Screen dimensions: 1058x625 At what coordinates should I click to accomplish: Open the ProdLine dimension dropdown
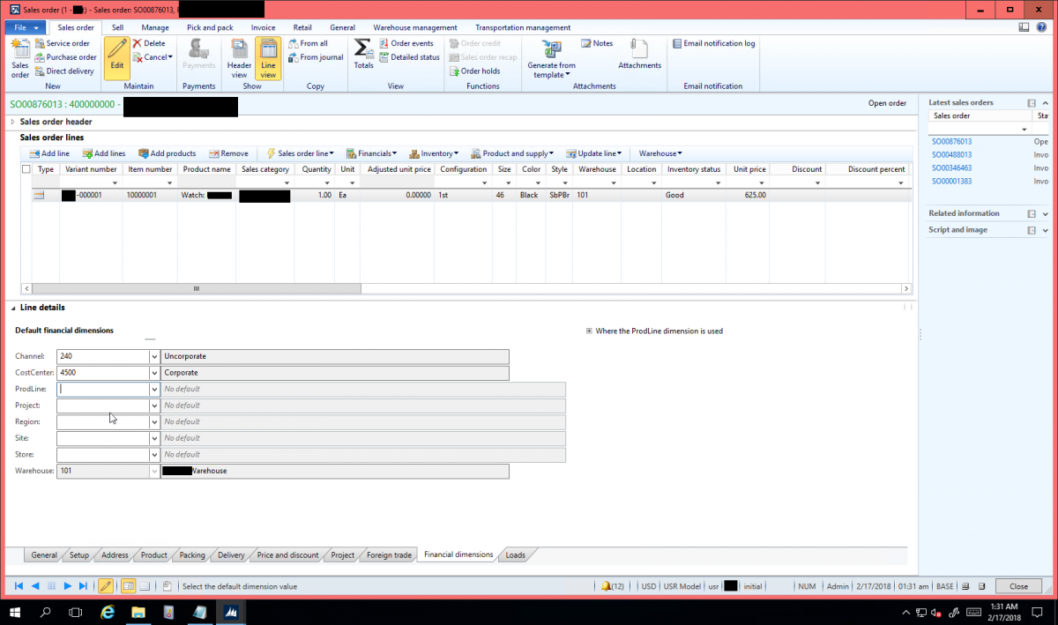pos(154,390)
